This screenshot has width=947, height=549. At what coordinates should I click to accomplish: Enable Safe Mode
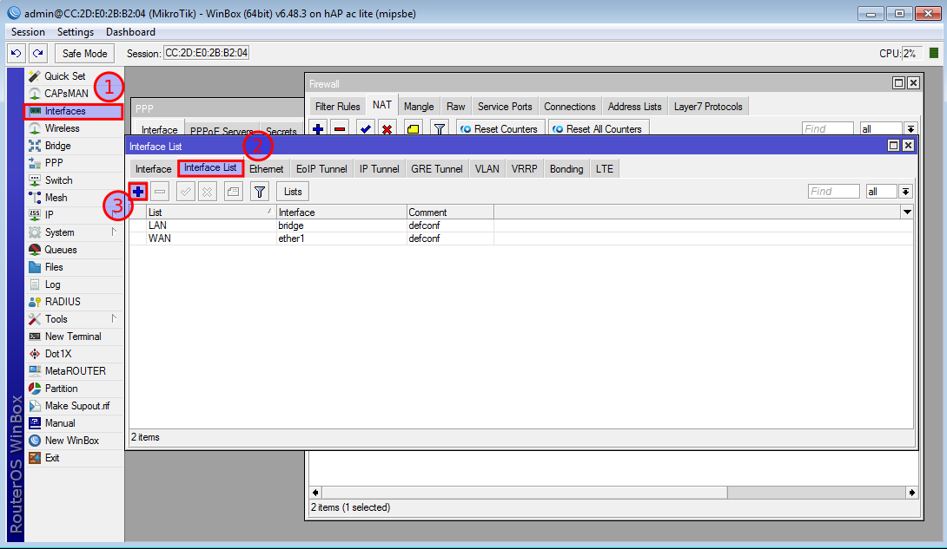coord(84,53)
